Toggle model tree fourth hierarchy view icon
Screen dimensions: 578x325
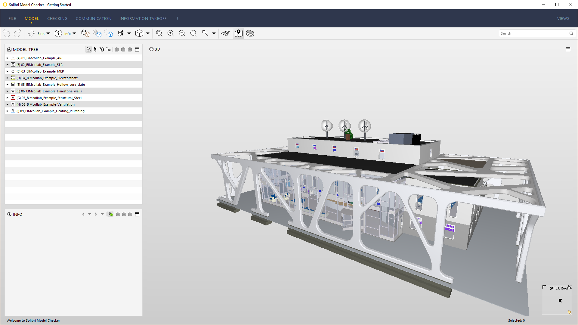click(109, 49)
